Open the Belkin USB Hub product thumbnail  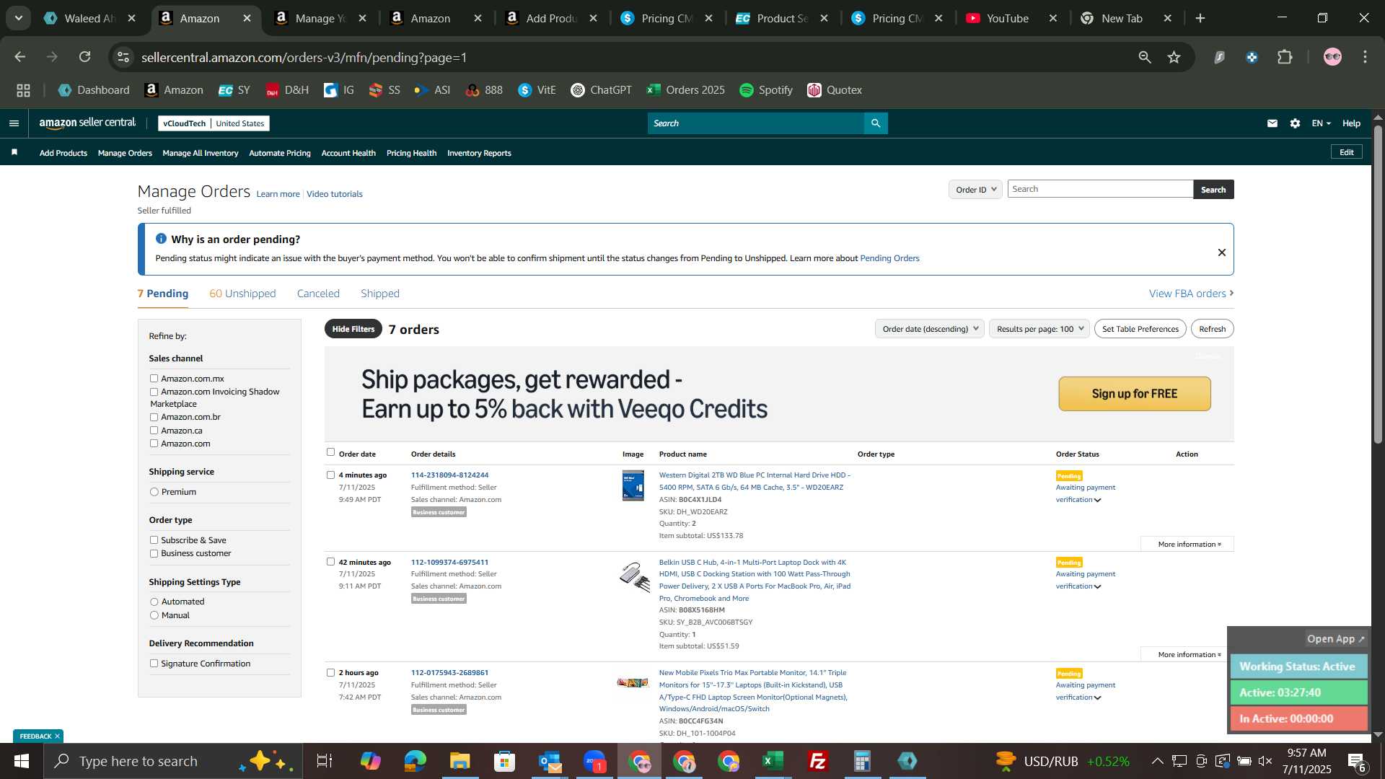(x=634, y=577)
